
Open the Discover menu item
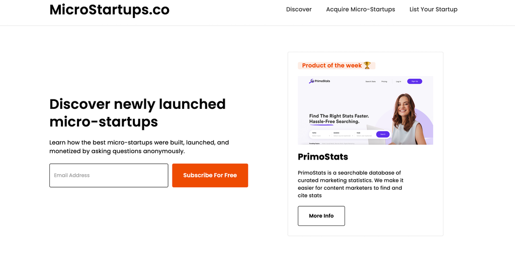299,10
